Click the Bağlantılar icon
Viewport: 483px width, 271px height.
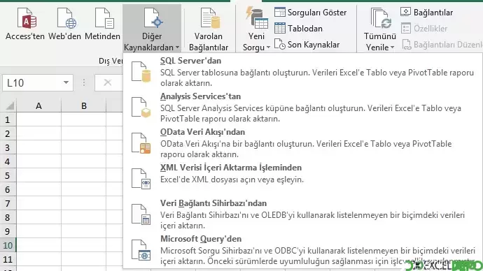pos(406,12)
